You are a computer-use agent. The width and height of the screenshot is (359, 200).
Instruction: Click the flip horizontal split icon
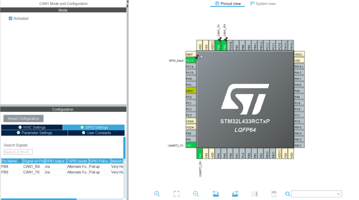254,194
